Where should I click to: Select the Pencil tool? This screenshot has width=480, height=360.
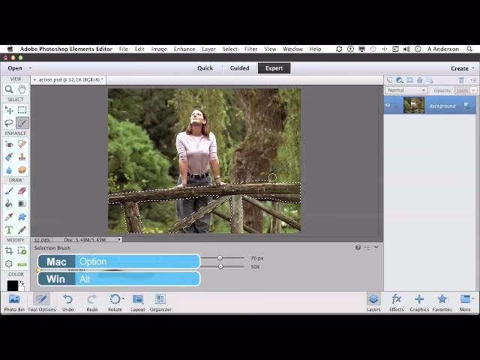[x=22, y=230]
